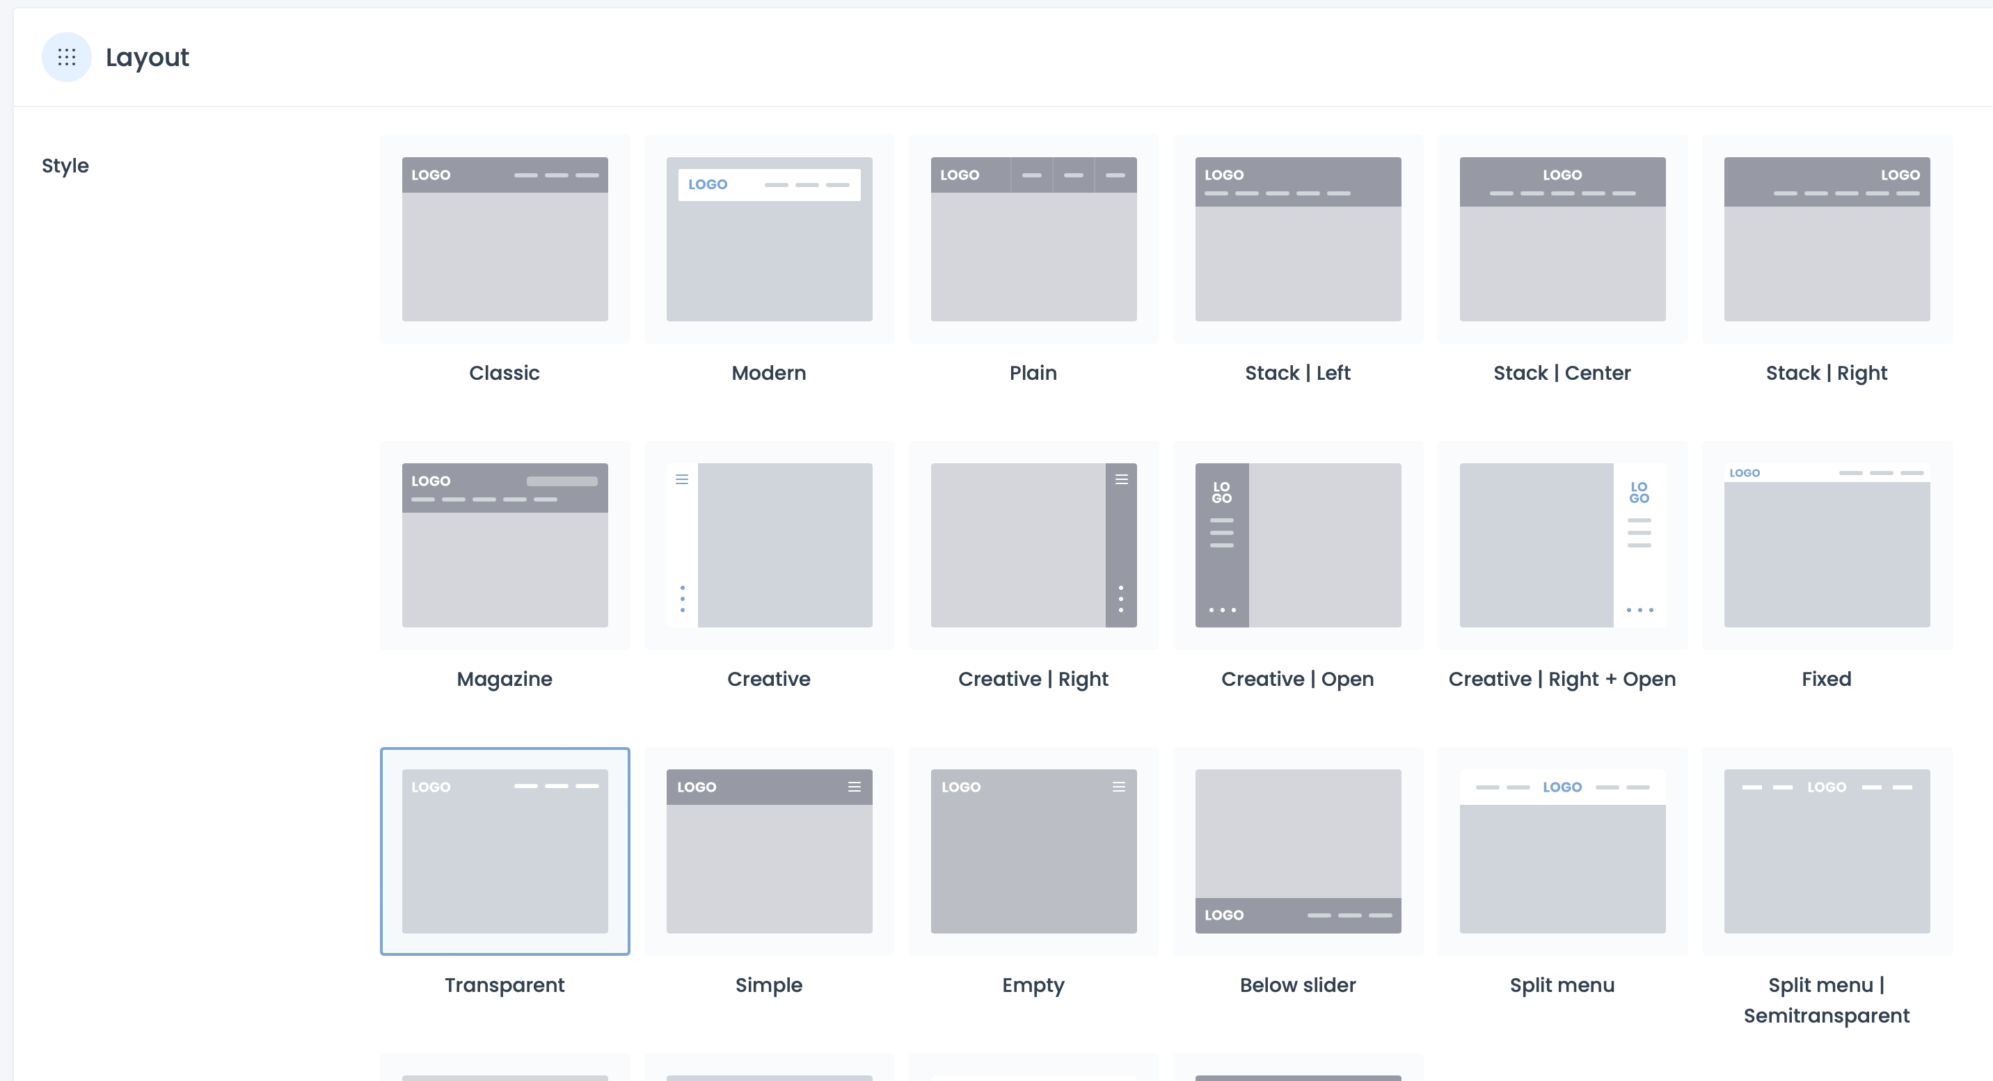Click the Modern label text
The width and height of the screenshot is (1993, 1081).
pyautogui.click(x=769, y=373)
